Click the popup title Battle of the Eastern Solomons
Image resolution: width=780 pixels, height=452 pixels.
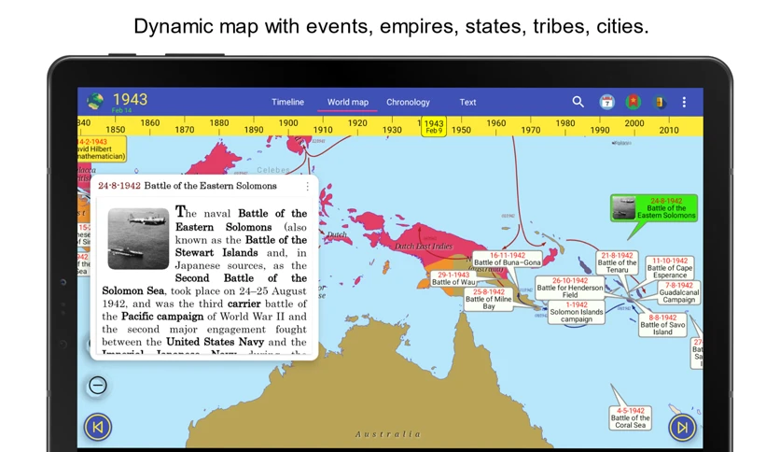click(211, 186)
